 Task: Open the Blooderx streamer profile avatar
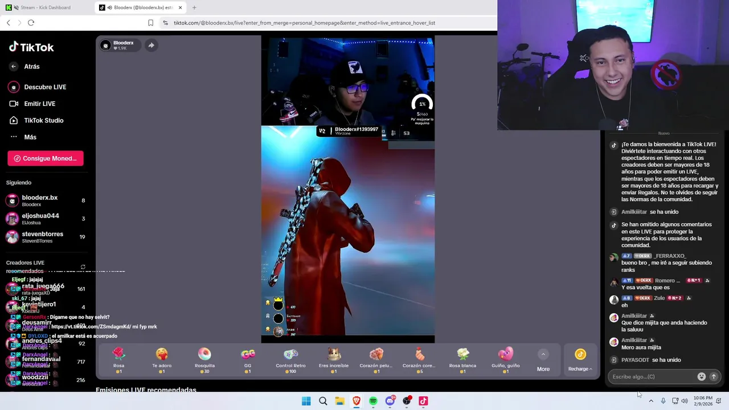(105, 46)
